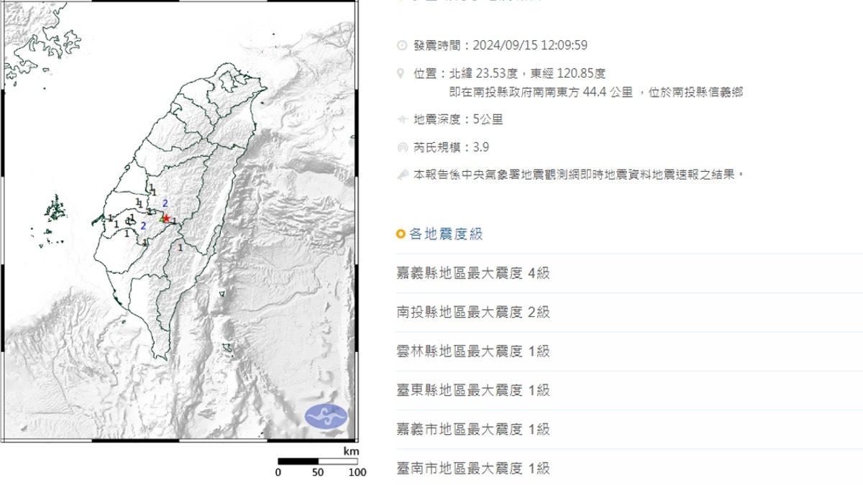Click the icon beside 本報告係中央氣象署 note
Screen dimensions: 863x485
point(401,175)
